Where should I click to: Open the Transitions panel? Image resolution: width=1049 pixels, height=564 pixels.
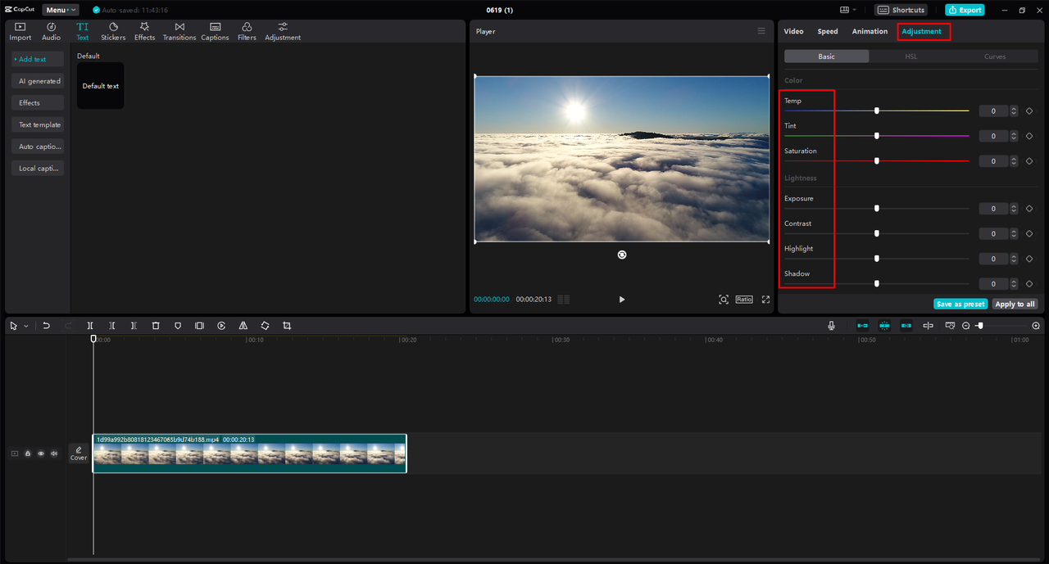pos(179,32)
